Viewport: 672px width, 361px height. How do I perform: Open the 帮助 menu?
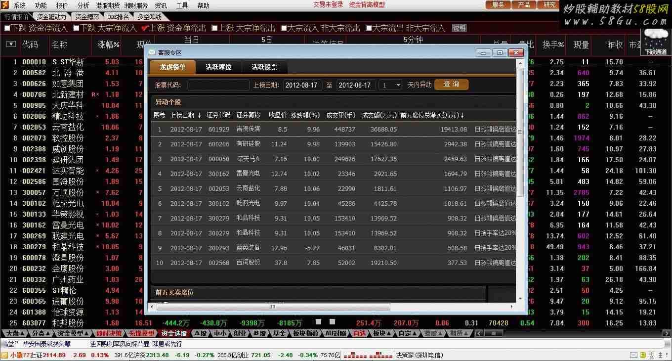(203, 5)
